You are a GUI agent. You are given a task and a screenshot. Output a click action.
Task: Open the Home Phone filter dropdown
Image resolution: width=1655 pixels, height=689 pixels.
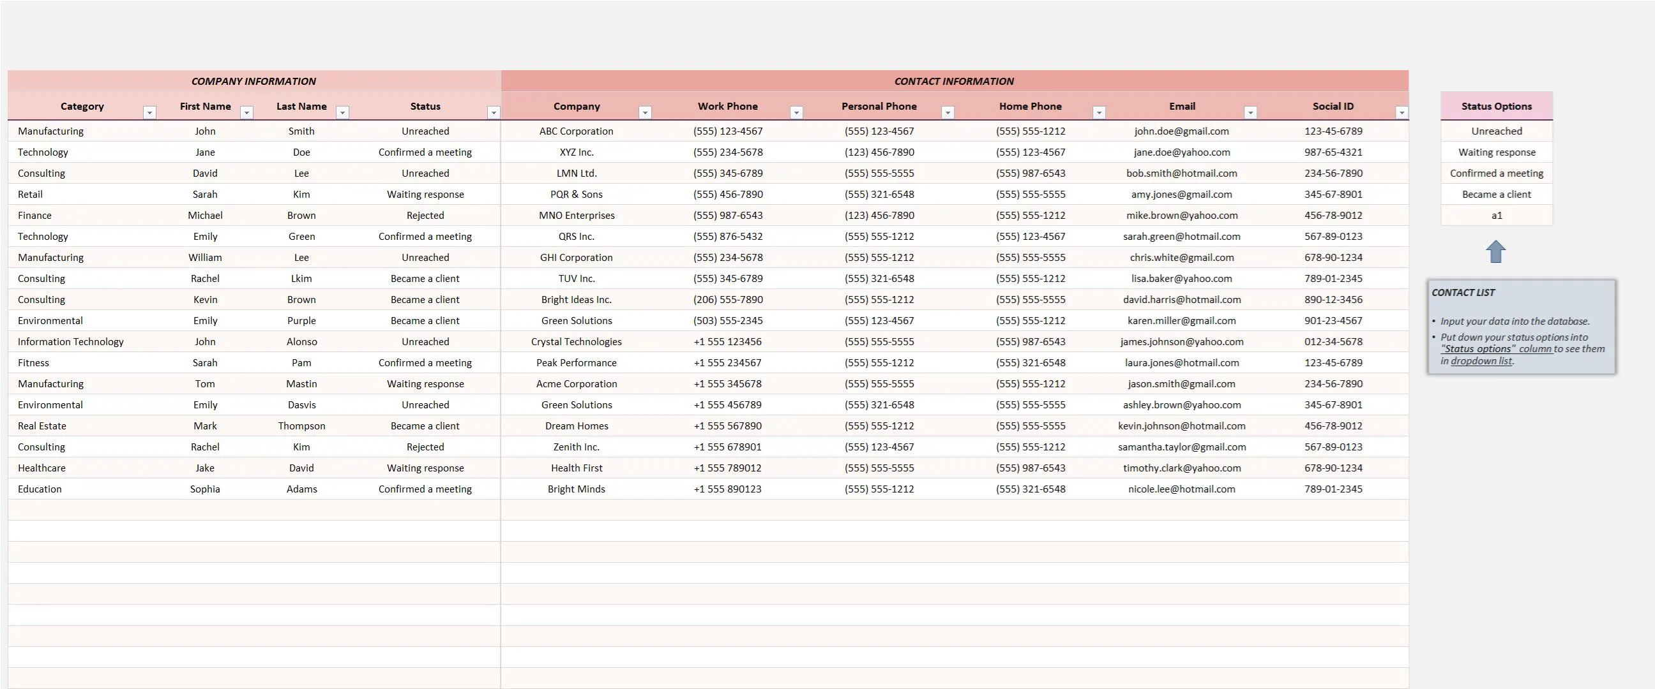click(x=1099, y=112)
